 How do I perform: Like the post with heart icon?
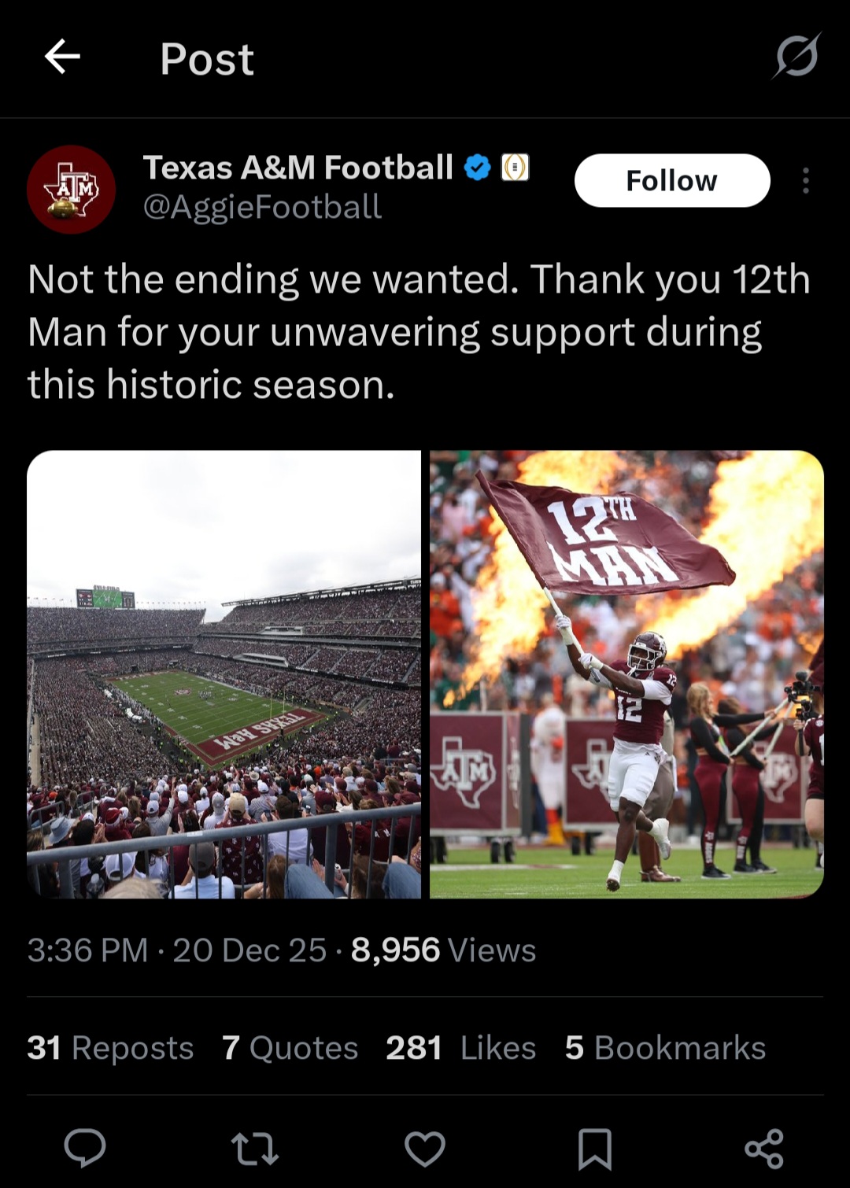(425, 1149)
